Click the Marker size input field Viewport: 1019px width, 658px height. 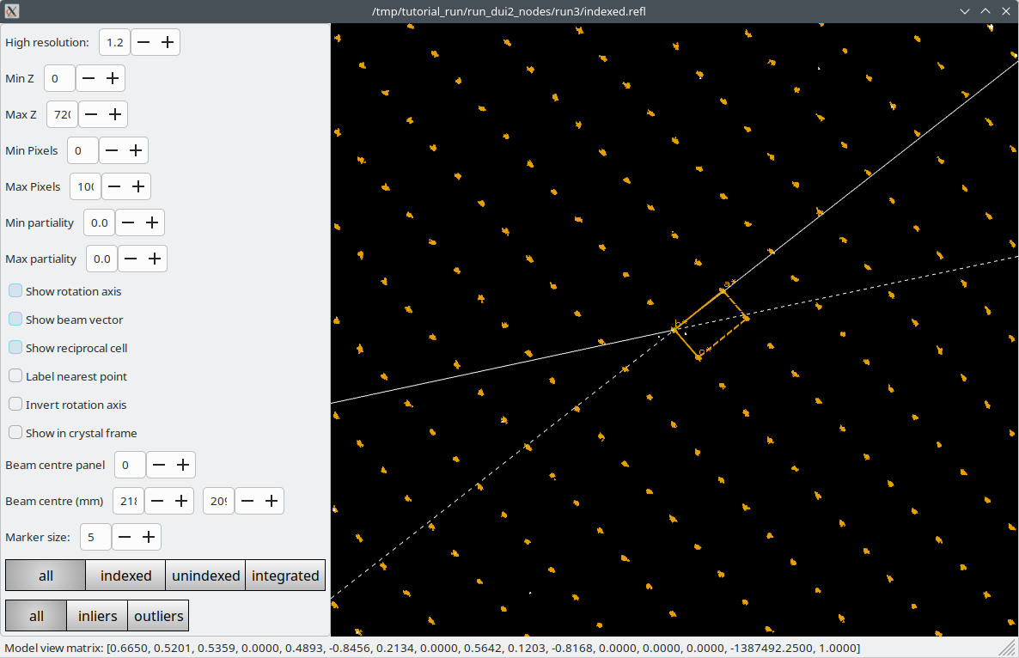point(95,537)
